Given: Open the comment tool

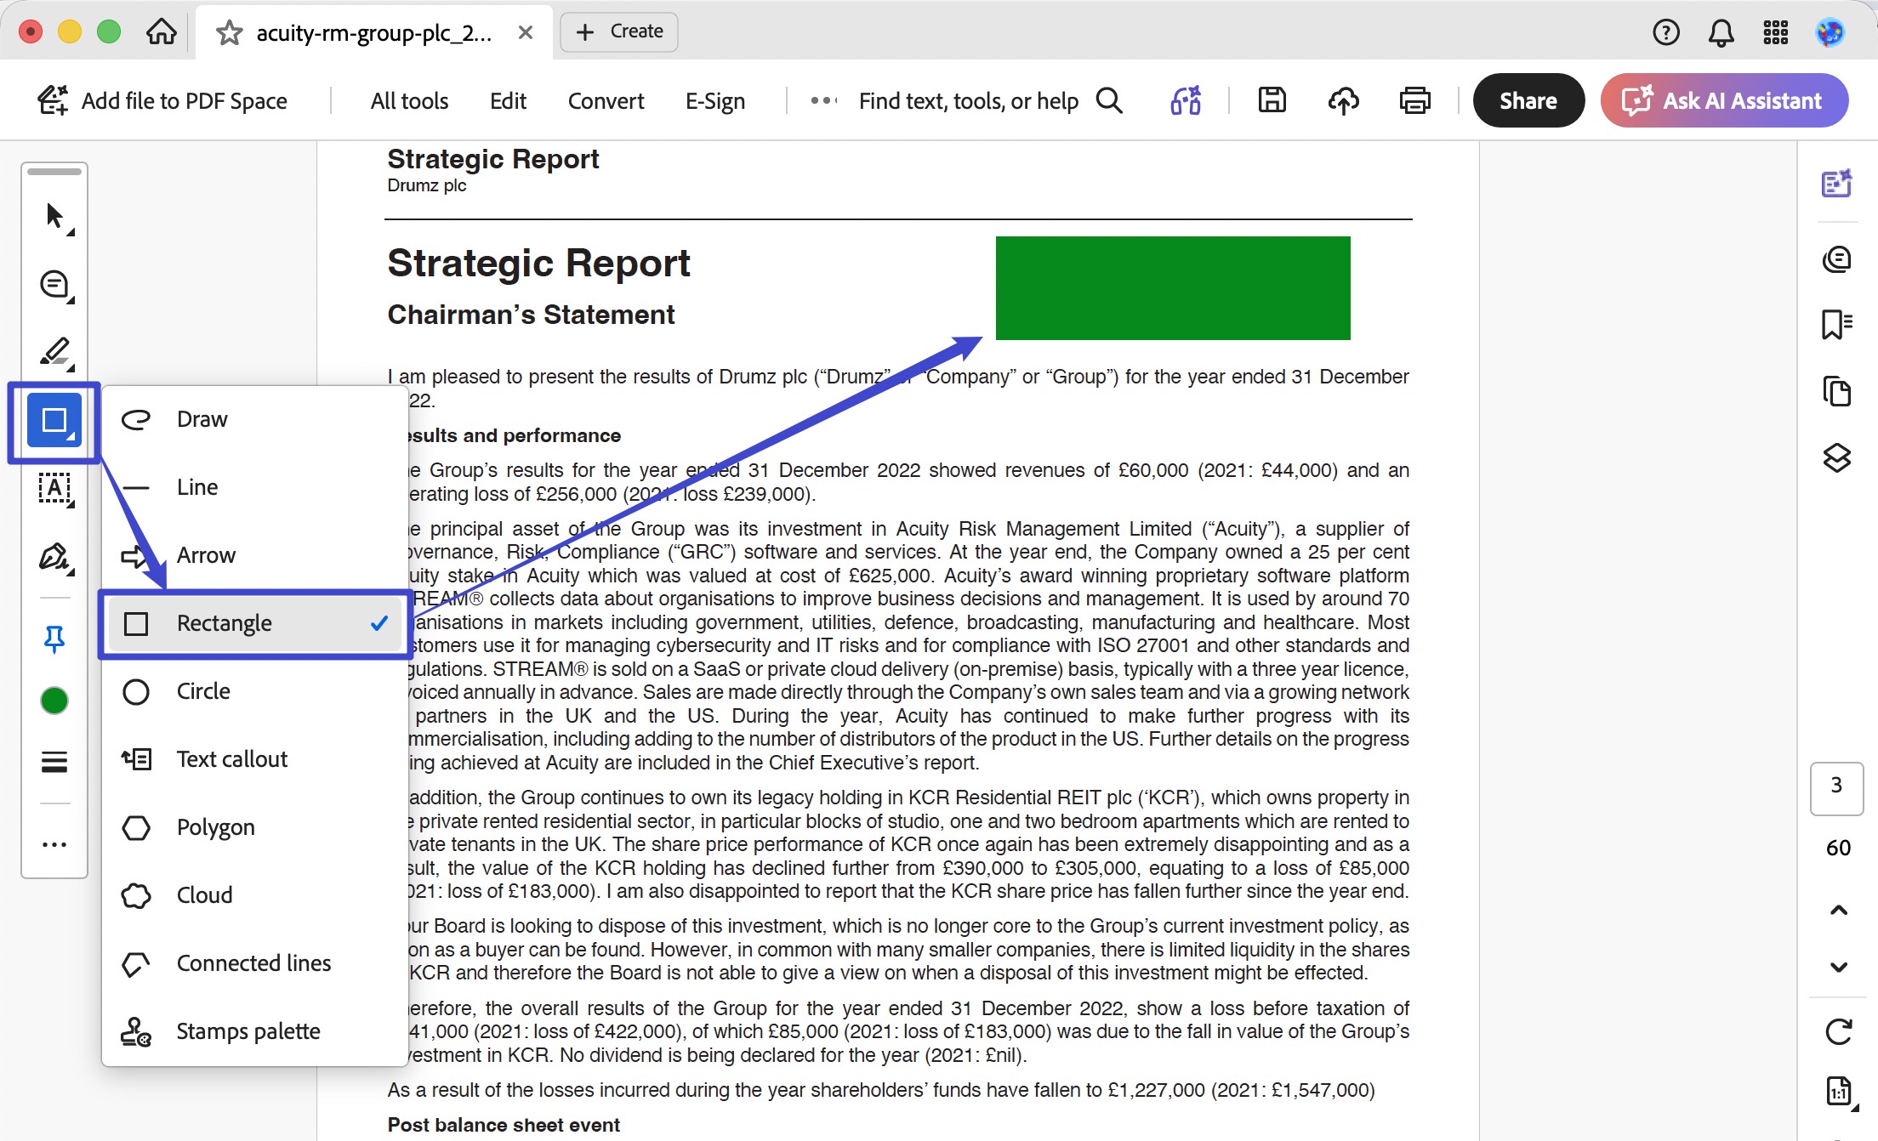Looking at the screenshot, I should (54, 284).
